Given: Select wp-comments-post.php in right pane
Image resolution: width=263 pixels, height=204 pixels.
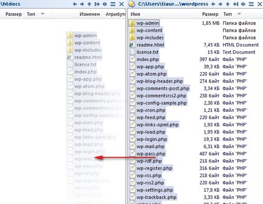Looking at the screenshot, I should tap(163, 88).
